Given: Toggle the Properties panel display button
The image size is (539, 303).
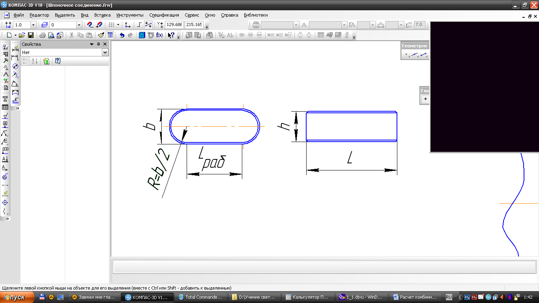Looking at the screenshot, I should click(x=110, y=35).
